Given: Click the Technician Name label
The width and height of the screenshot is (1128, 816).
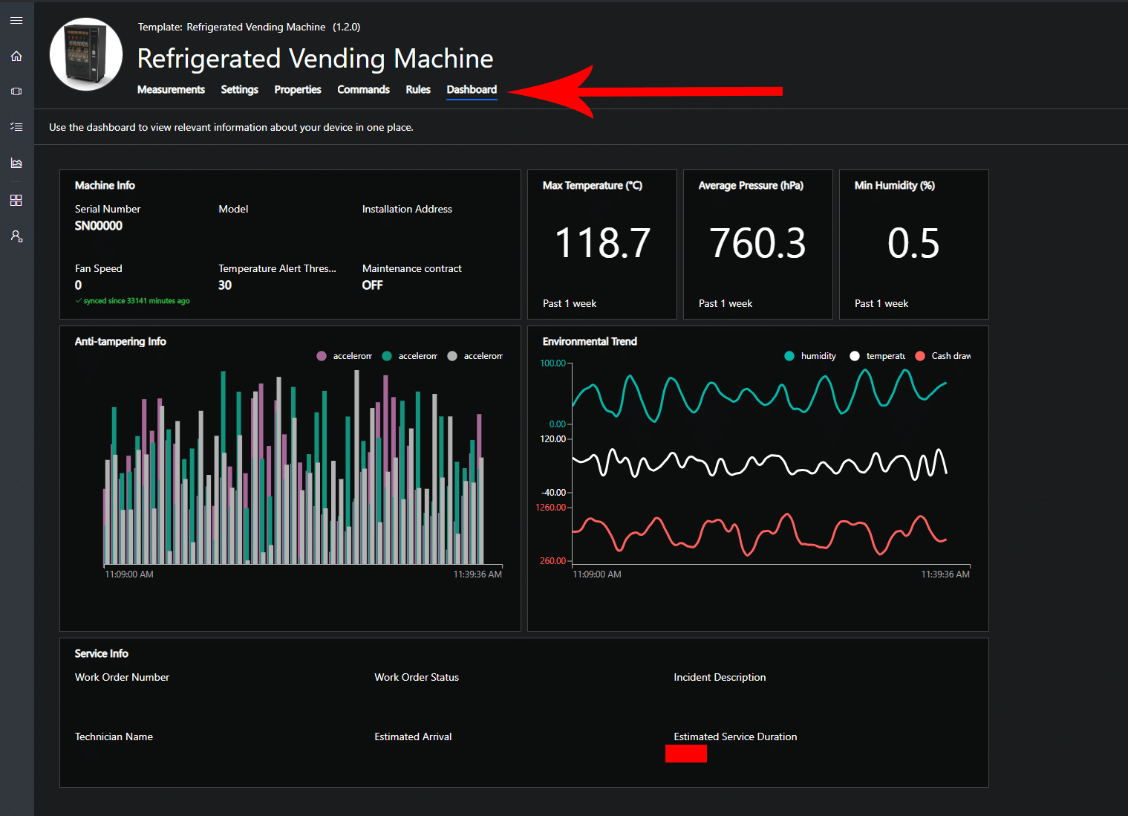Looking at the screenshot, I should tap(114, 736).
